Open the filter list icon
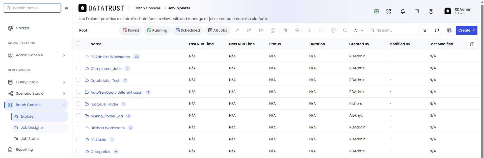 (425, 30)
